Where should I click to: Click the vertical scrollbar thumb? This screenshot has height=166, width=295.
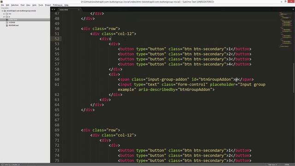[x=294, y=77]
